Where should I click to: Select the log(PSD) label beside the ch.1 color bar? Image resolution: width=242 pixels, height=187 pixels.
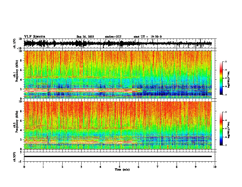pos(229,79)
